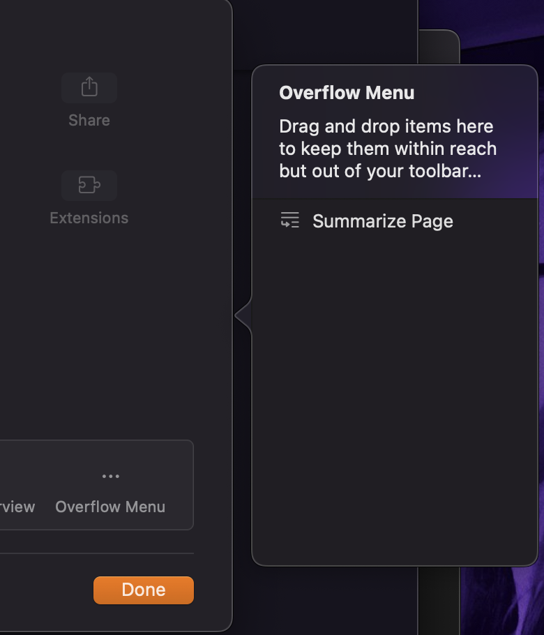The width and height of the screenshot is (544, 635).
Task: Click the Share toolbar icon
Action: click(x=89, y=87)
